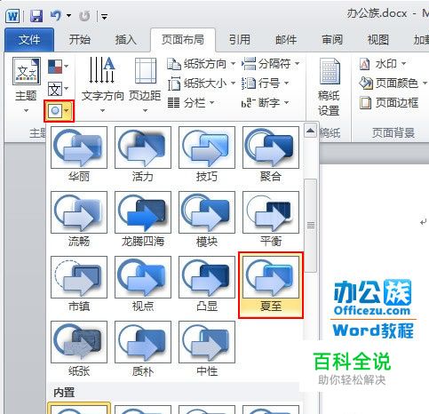
Task: Open 稿纸设置 manuscript paper settings
Action: 329,87
